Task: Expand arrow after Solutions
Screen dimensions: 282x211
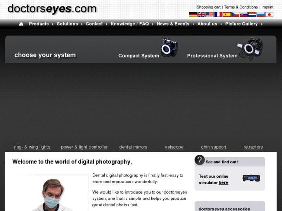Action: click(x=82, y=24)
